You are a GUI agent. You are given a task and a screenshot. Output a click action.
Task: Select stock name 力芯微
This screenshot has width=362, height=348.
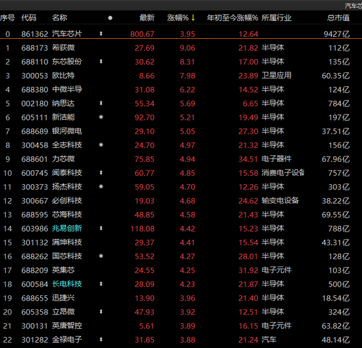pyautogui.click(x=63, y=159)
